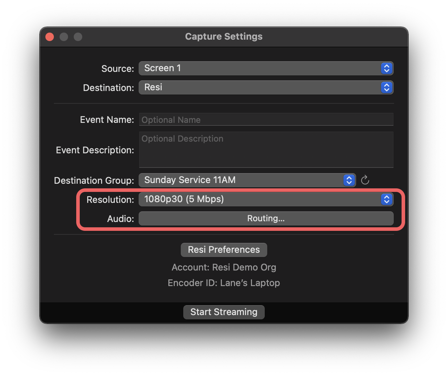Click the refresh icon next to Destination Group

coord(365,180)
